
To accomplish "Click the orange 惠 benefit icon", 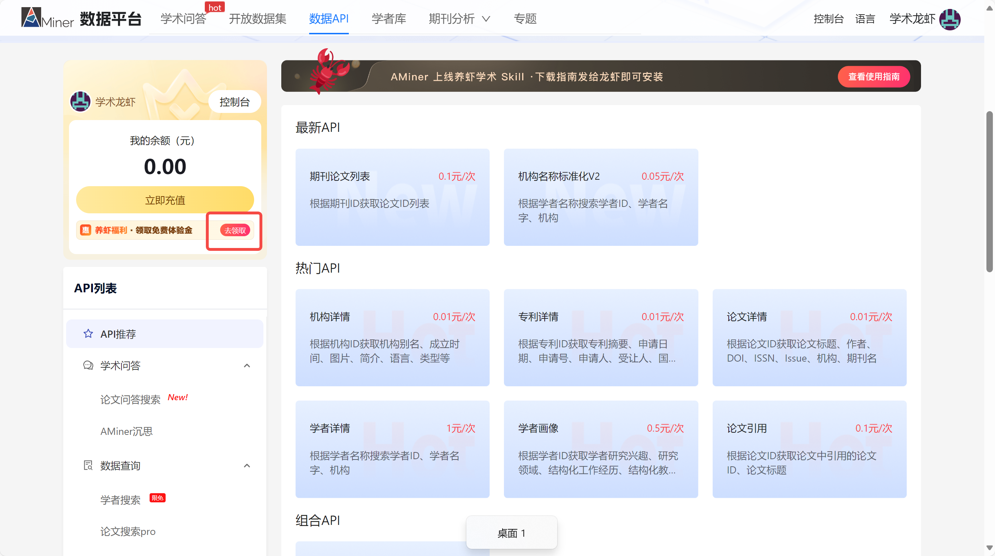I will coord(85,230).
